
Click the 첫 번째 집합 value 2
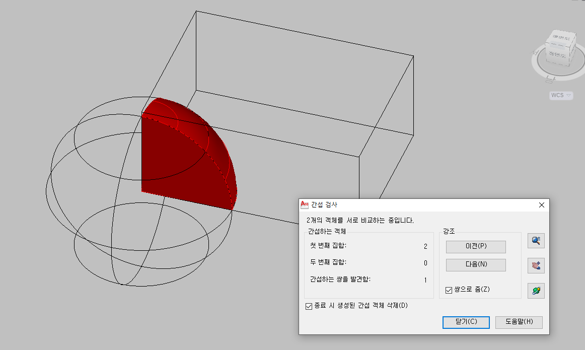click(425, 246)
